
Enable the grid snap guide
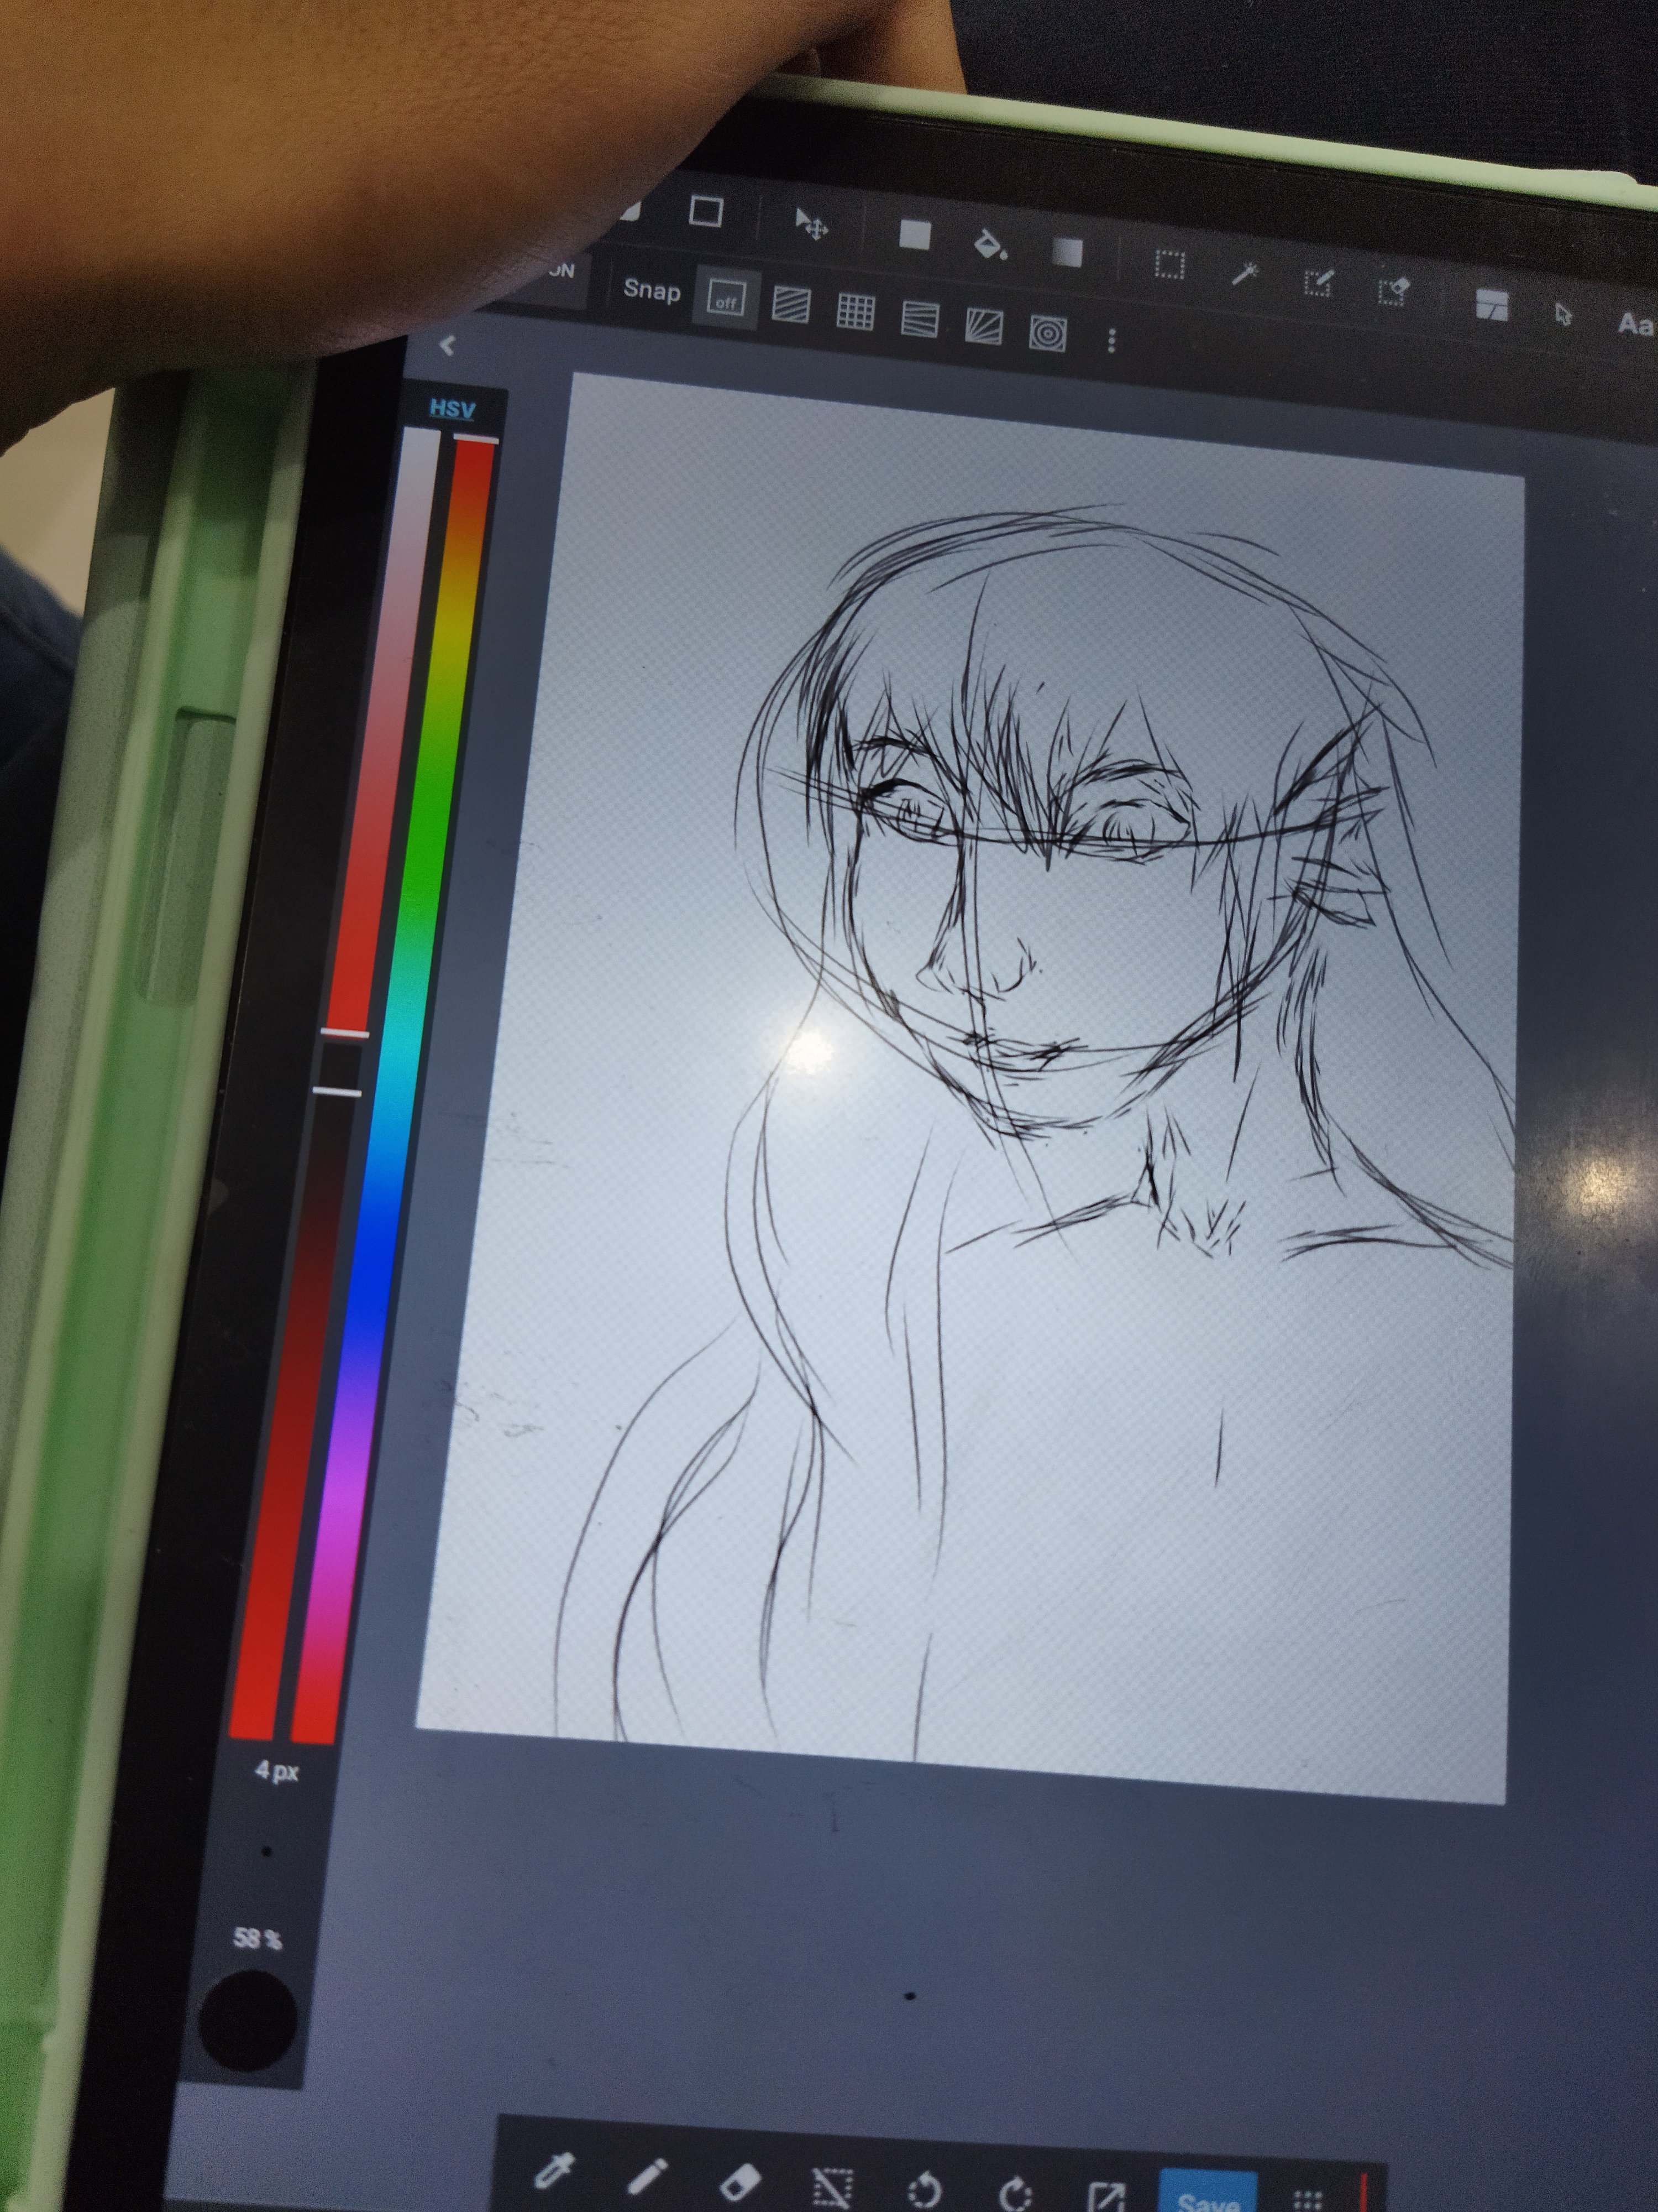pos(854,313)
